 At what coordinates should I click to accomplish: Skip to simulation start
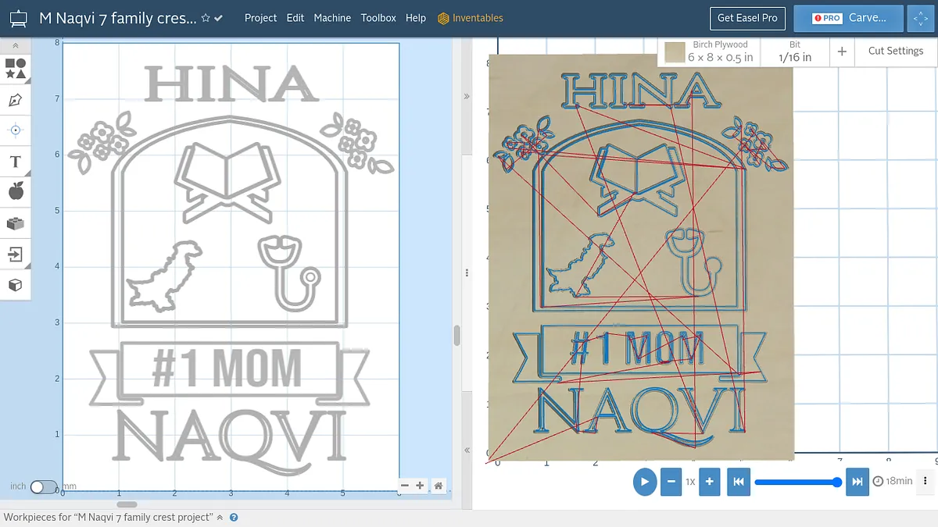[739, 482]
